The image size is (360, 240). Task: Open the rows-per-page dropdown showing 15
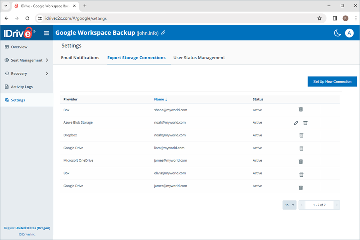point(289,205)
